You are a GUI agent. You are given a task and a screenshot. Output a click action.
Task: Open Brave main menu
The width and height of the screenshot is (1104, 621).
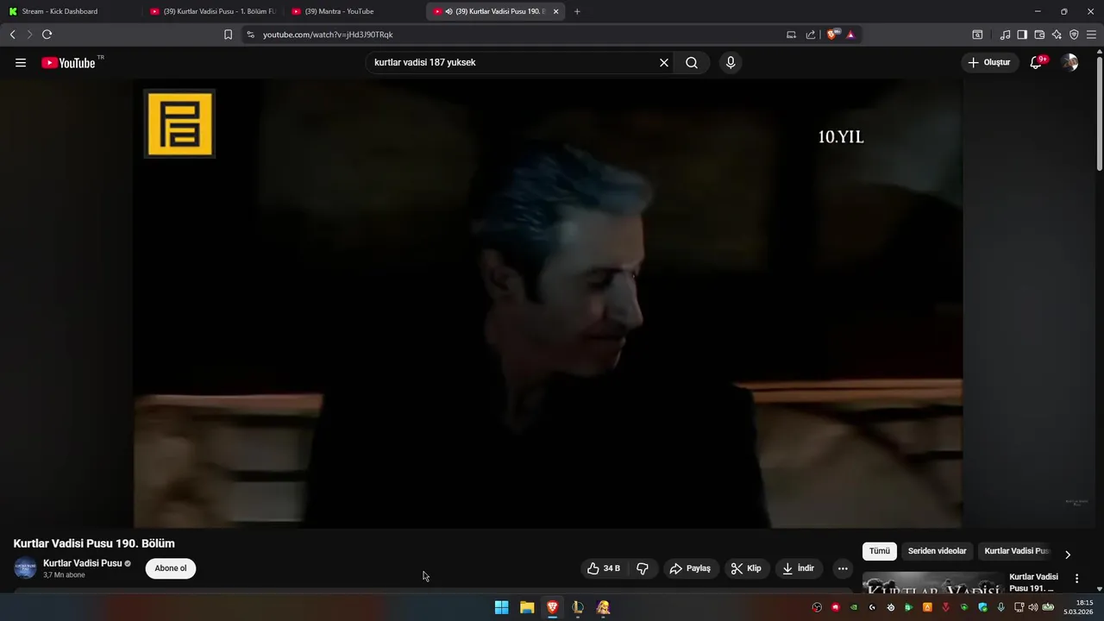[1091, 34]
